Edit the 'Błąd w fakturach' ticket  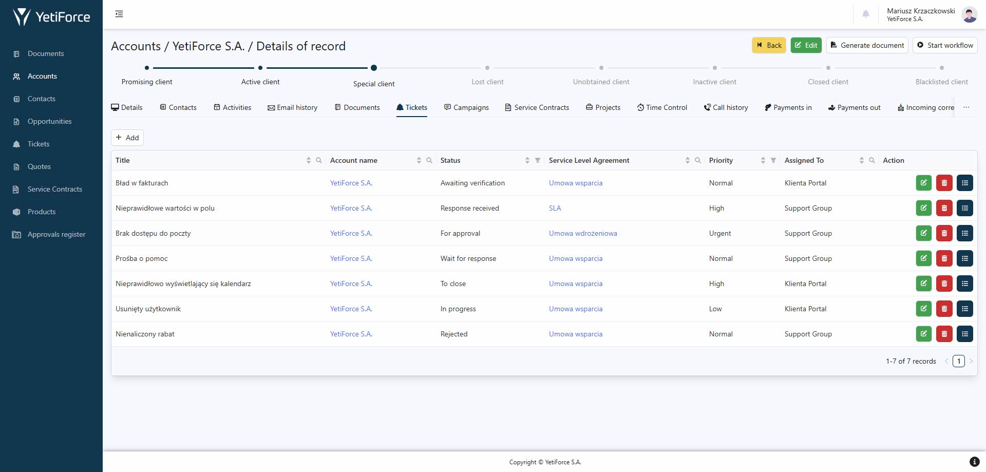click(923, 183)
